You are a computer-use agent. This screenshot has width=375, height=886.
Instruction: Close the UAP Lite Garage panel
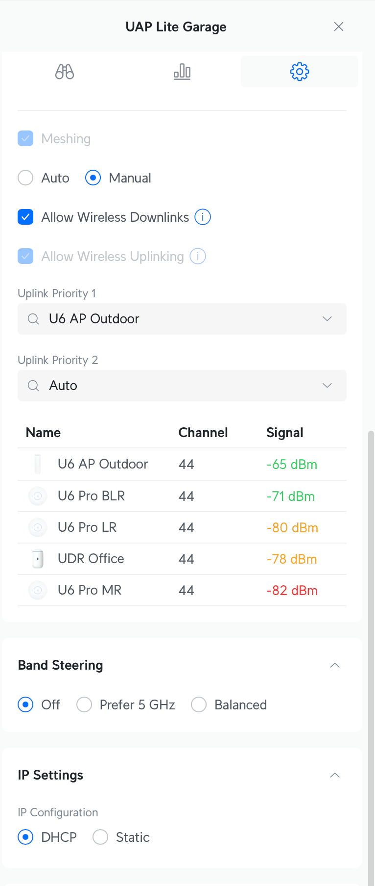(339, 26)
